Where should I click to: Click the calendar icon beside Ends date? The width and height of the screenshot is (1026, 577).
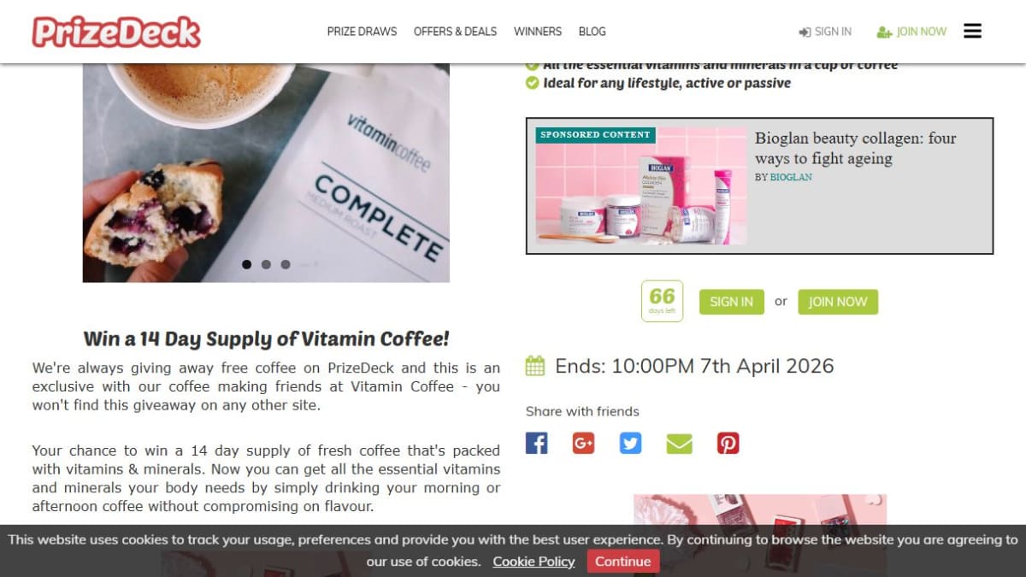[x=535, y=366]
